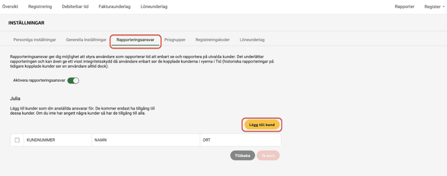
Task: Go to Registrering in the top navigation
Action: 40,7
